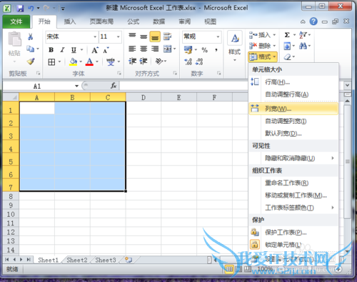Toggle Underline formatting

[x=74, y=50]
